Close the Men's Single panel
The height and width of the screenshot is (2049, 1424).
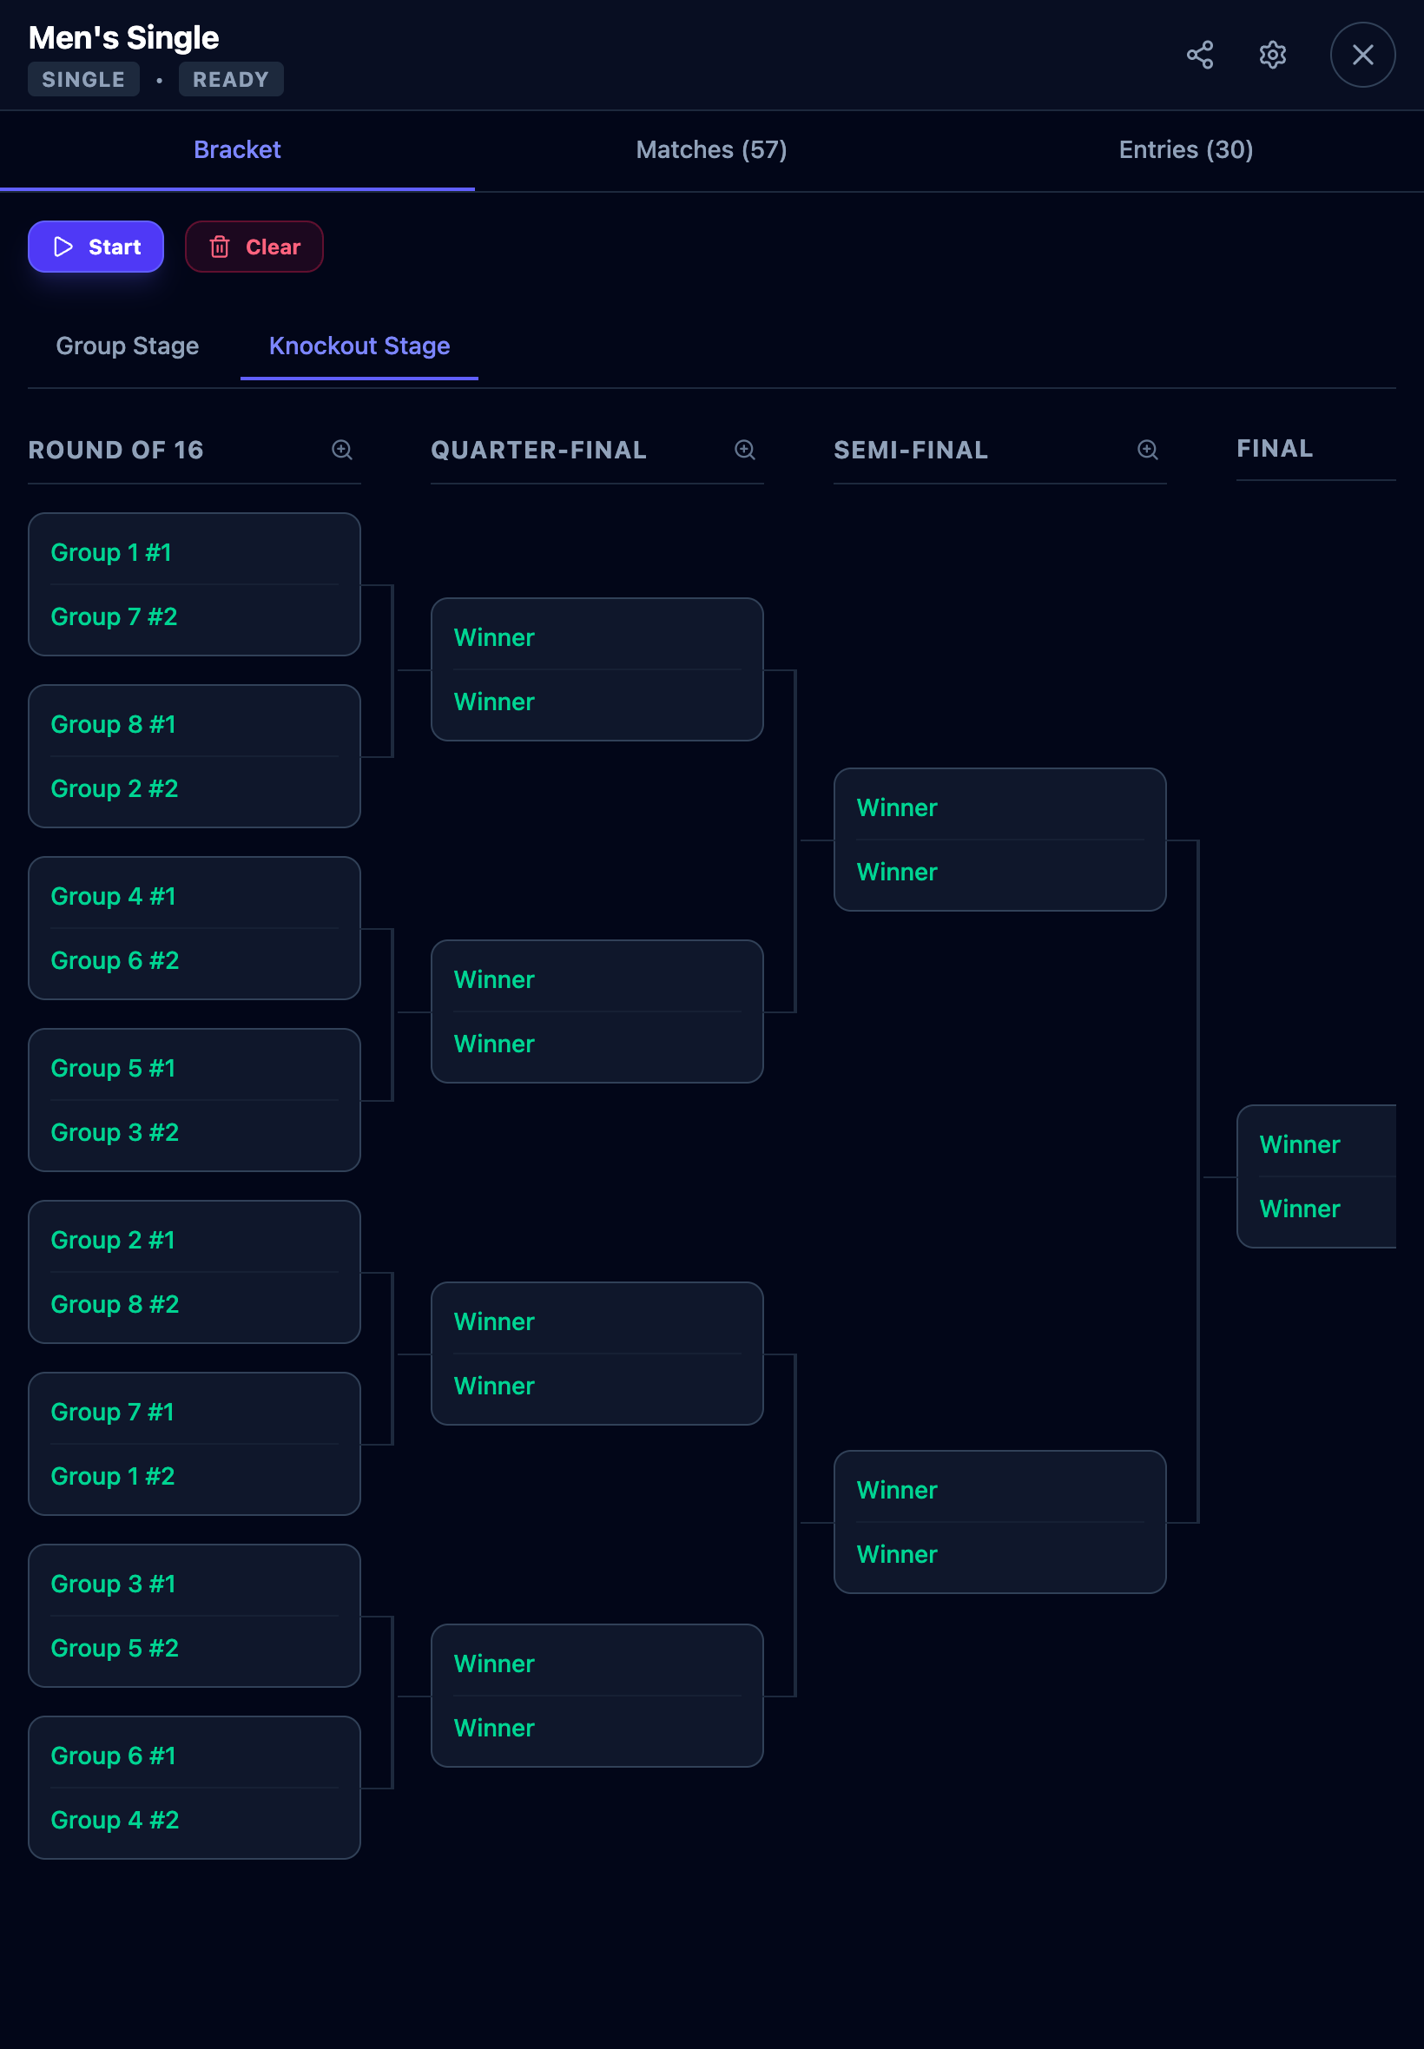pos(1361,56)
